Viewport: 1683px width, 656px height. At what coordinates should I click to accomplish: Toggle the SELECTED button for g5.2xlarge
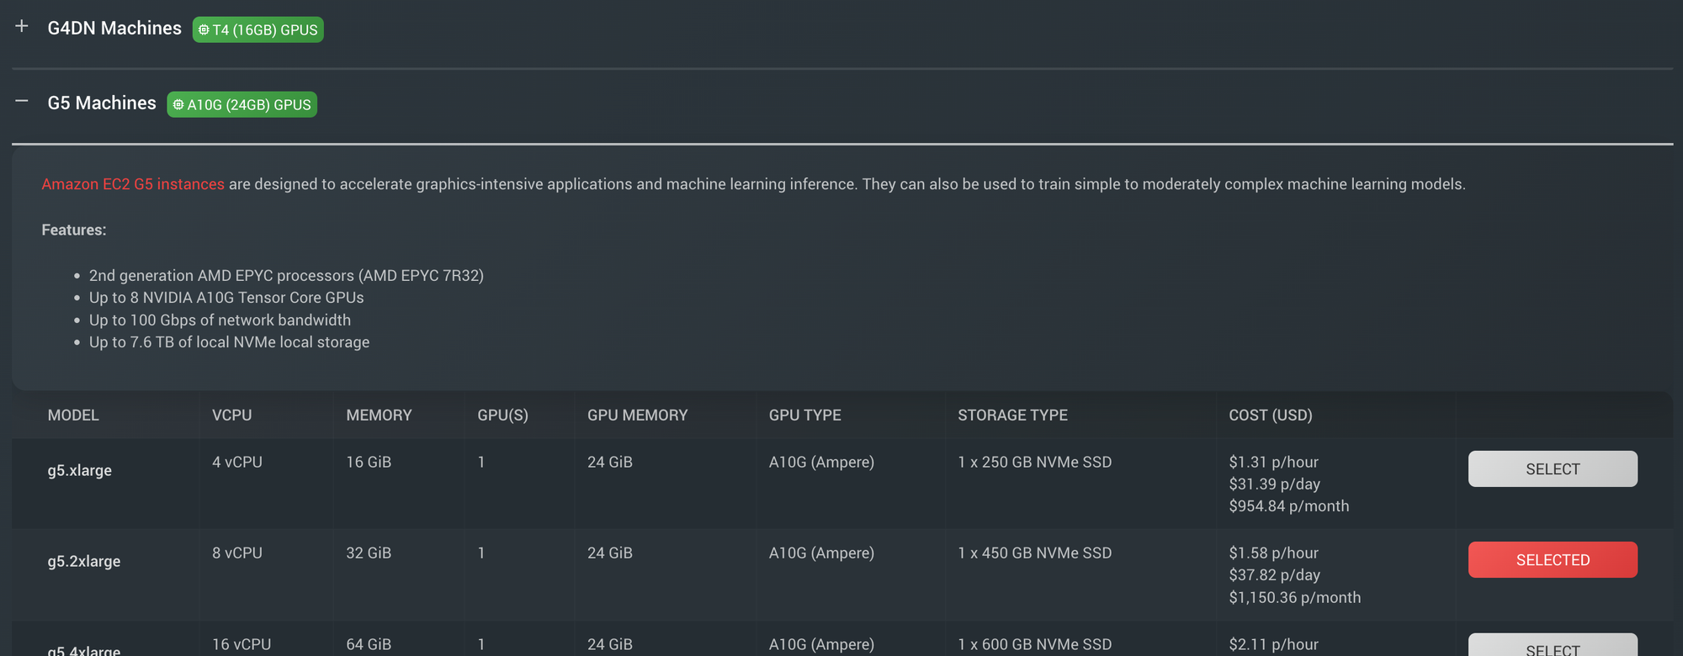point(1552,560)
